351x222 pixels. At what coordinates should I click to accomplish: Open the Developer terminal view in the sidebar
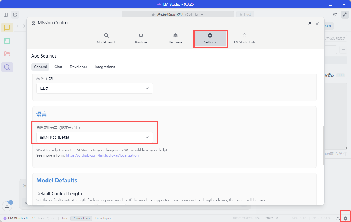pyautogui.click(x=7, y=41)
